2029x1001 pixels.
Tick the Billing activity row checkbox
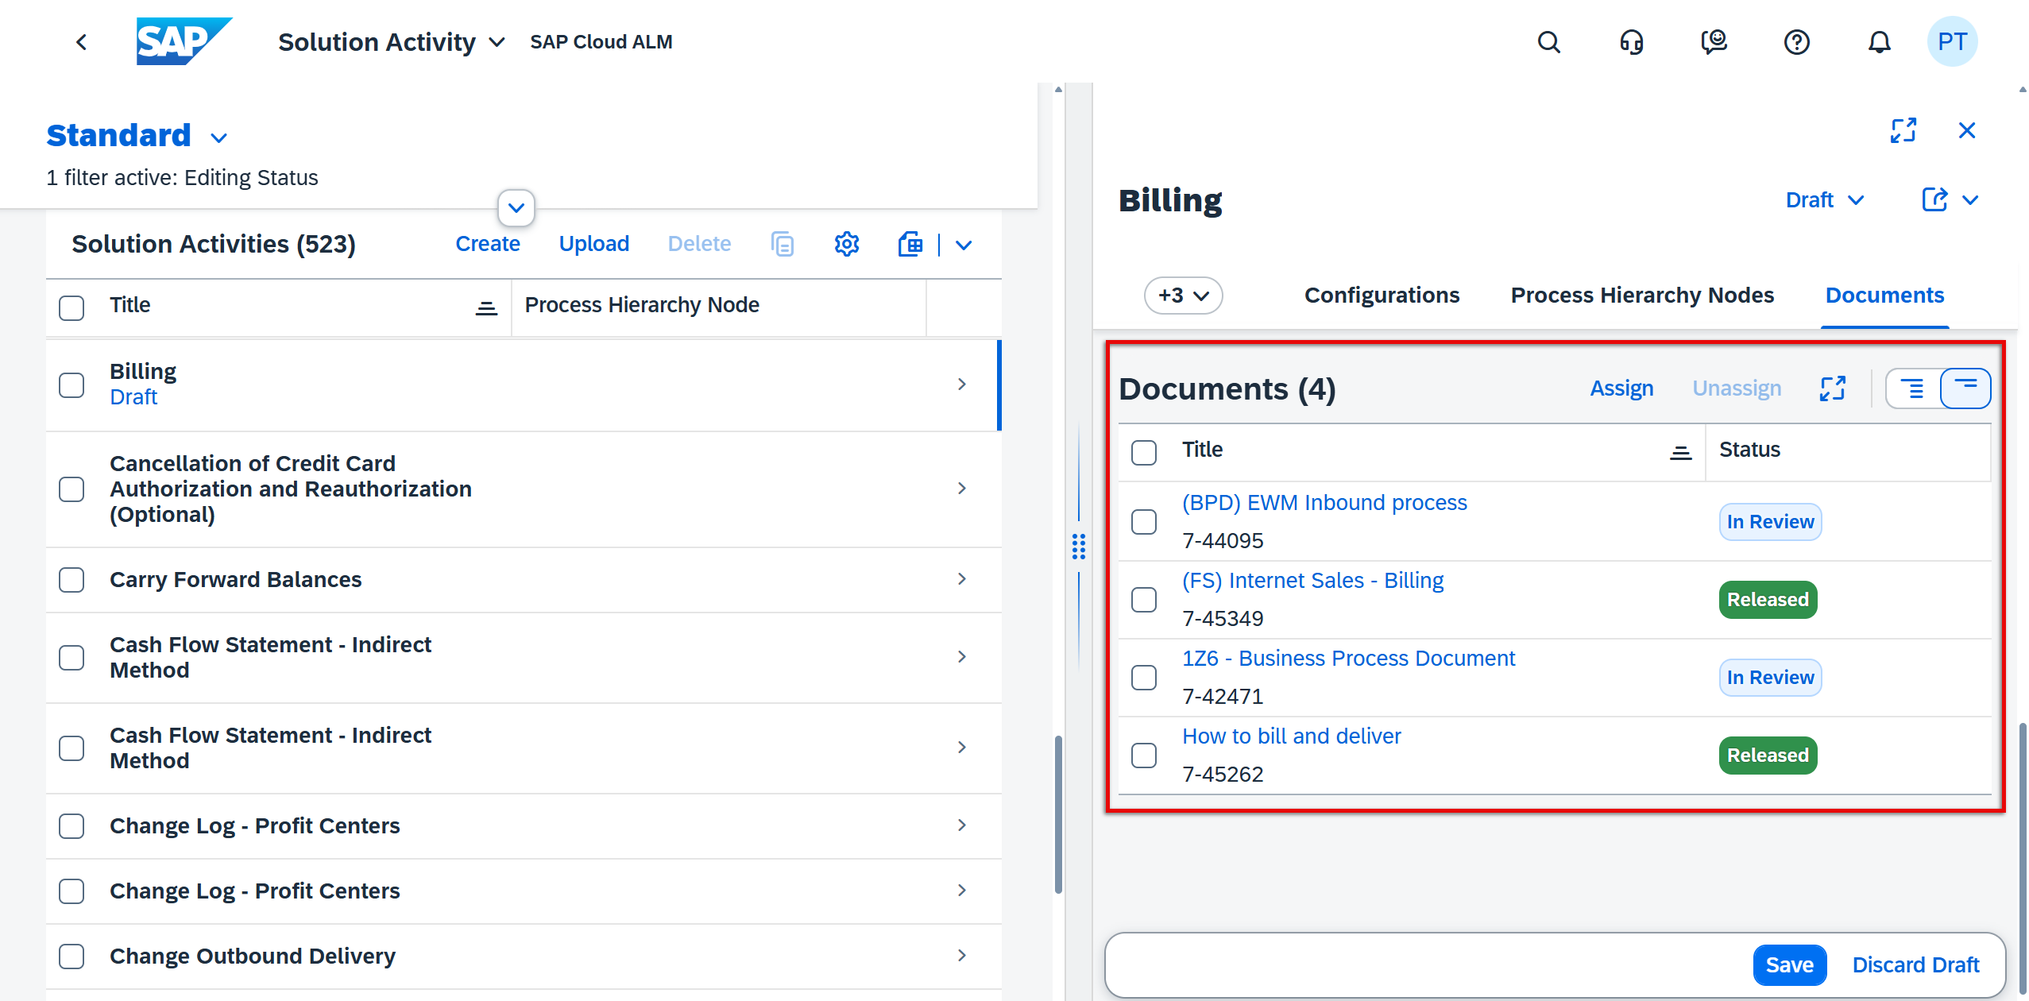(71, 385)
